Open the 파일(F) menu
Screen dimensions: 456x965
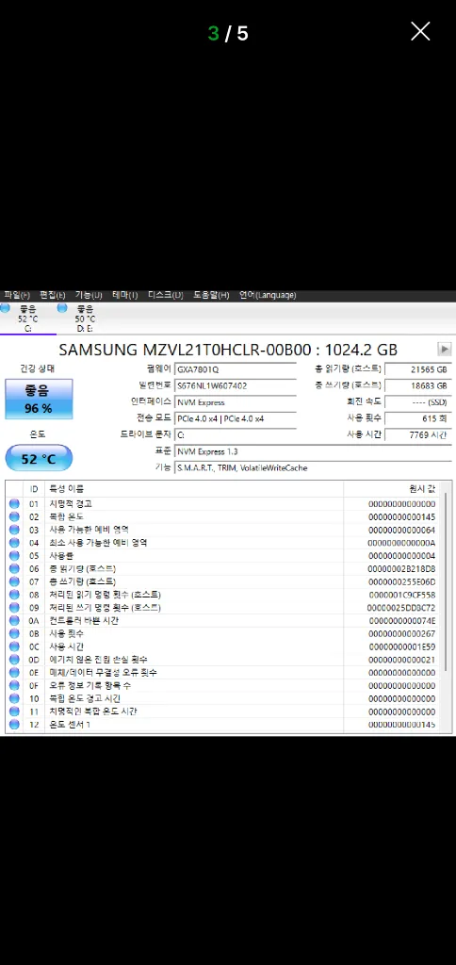click(x=17, y=295)
